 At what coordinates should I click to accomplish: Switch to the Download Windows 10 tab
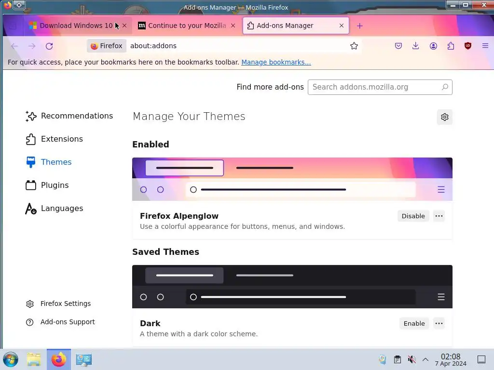pos(76,26)
